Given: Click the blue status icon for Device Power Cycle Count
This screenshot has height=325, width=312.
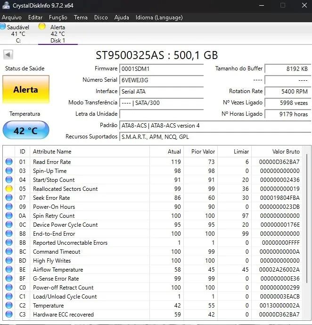Looking at the screenshot, I should [x=9, y=224].
